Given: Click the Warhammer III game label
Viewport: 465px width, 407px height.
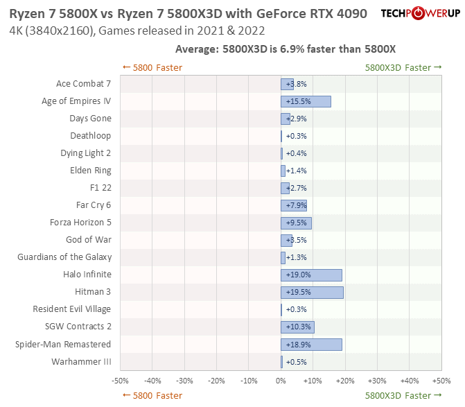Looking at the screenshot, I should point(81,361).
